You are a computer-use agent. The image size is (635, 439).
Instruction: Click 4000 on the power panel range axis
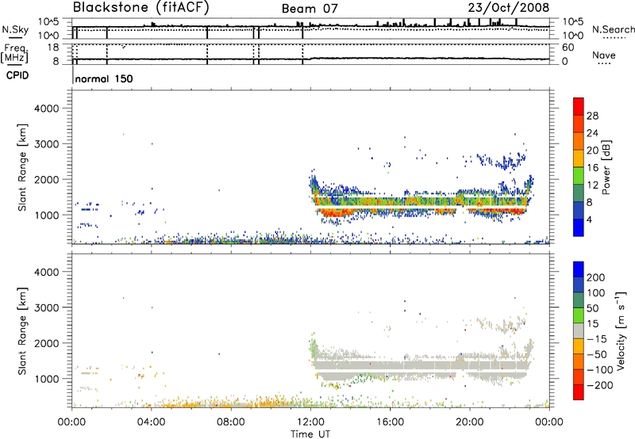[x=46, y=109]
